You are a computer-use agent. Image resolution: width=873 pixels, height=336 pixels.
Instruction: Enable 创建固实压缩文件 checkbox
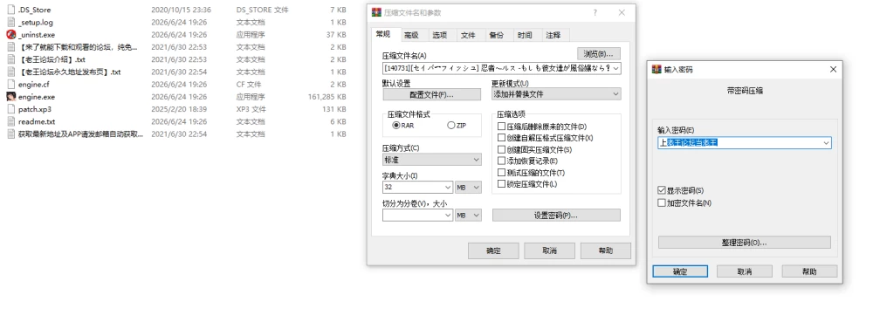click(502, 149)
